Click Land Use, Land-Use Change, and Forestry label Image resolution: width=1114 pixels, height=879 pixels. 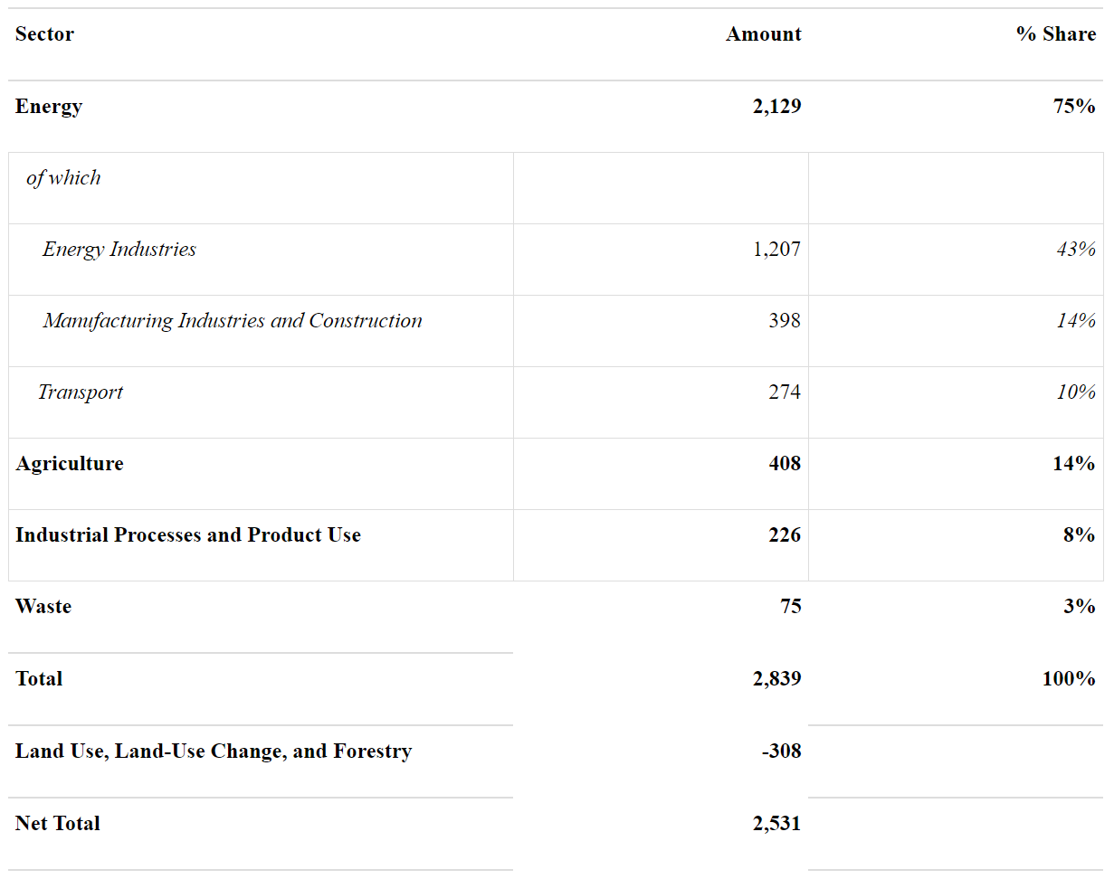pos(214,751)
